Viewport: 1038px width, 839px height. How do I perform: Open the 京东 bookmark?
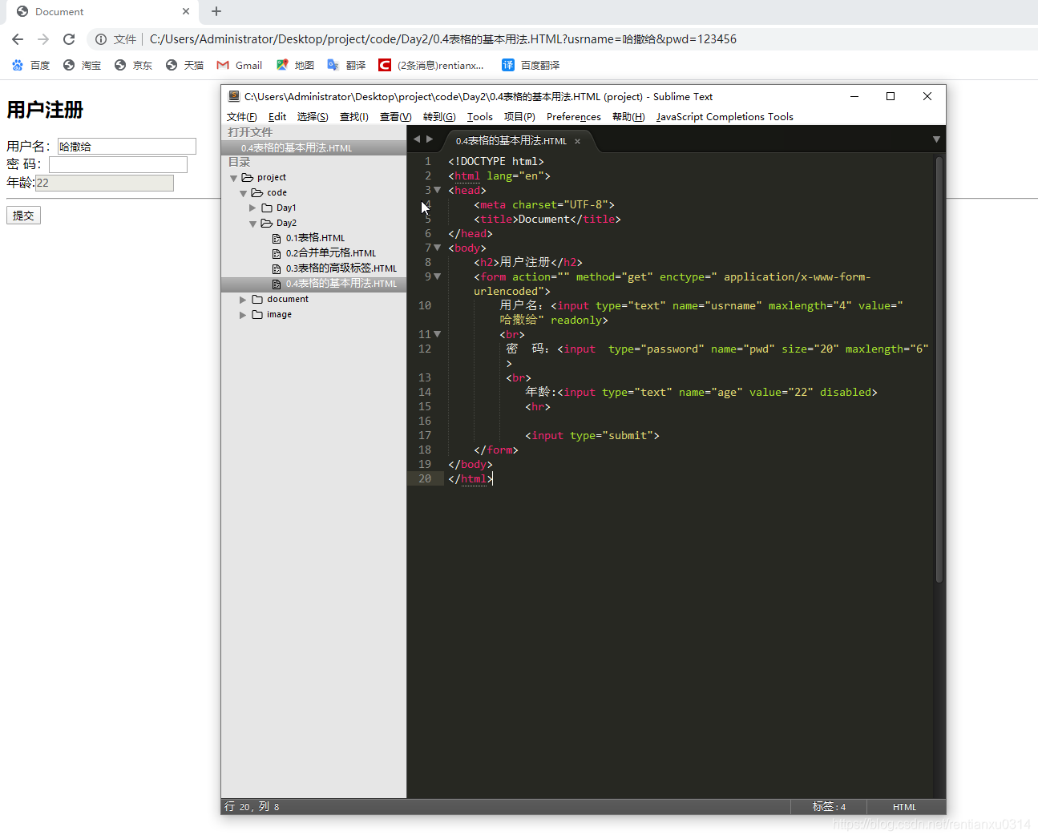pyautogui.click(x=134, y=65)
